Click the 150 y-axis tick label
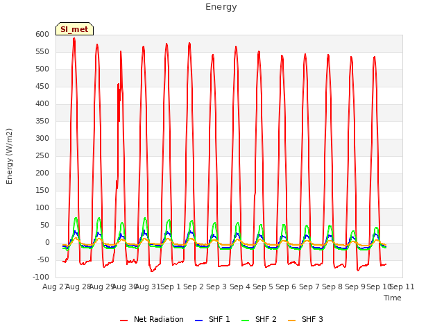 click(x=42, y=191)
